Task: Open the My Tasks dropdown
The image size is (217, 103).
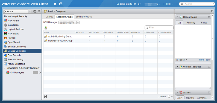Action: (x=181, y=60)
